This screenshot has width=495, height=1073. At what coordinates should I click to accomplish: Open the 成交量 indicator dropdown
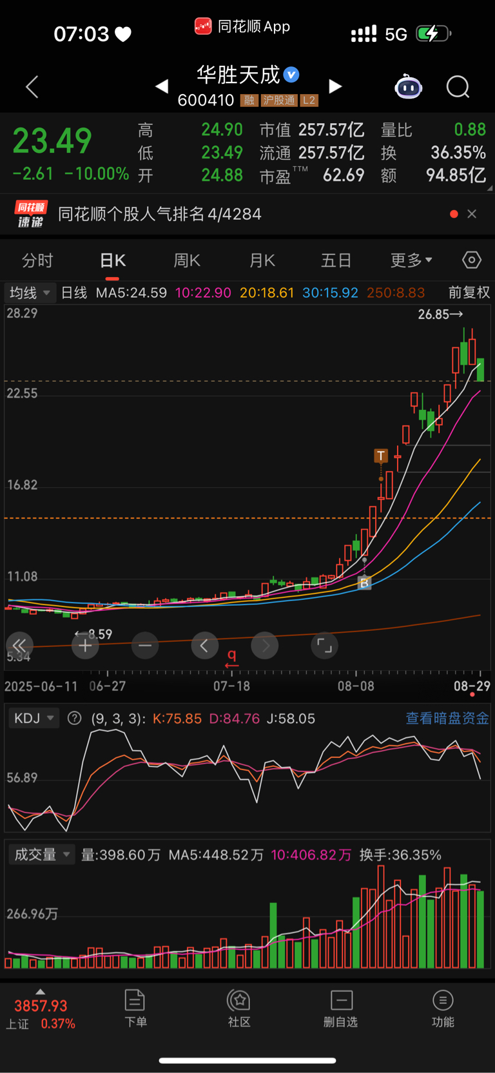point(42,855)
